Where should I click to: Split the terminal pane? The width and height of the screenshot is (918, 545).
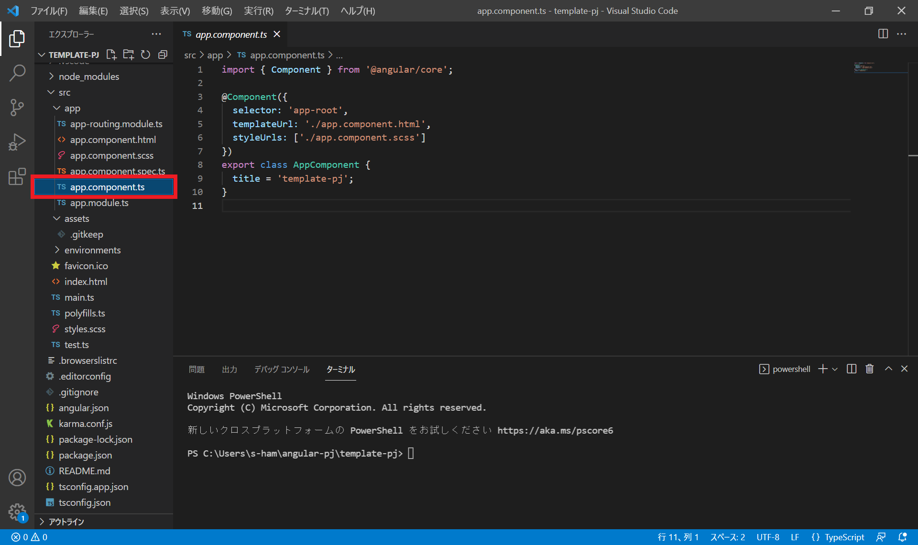pyautogui.click(x=852, y=369)
